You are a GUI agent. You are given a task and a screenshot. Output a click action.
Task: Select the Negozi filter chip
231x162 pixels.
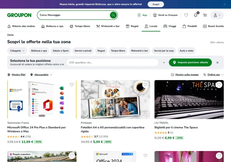(x=101, y=51)
